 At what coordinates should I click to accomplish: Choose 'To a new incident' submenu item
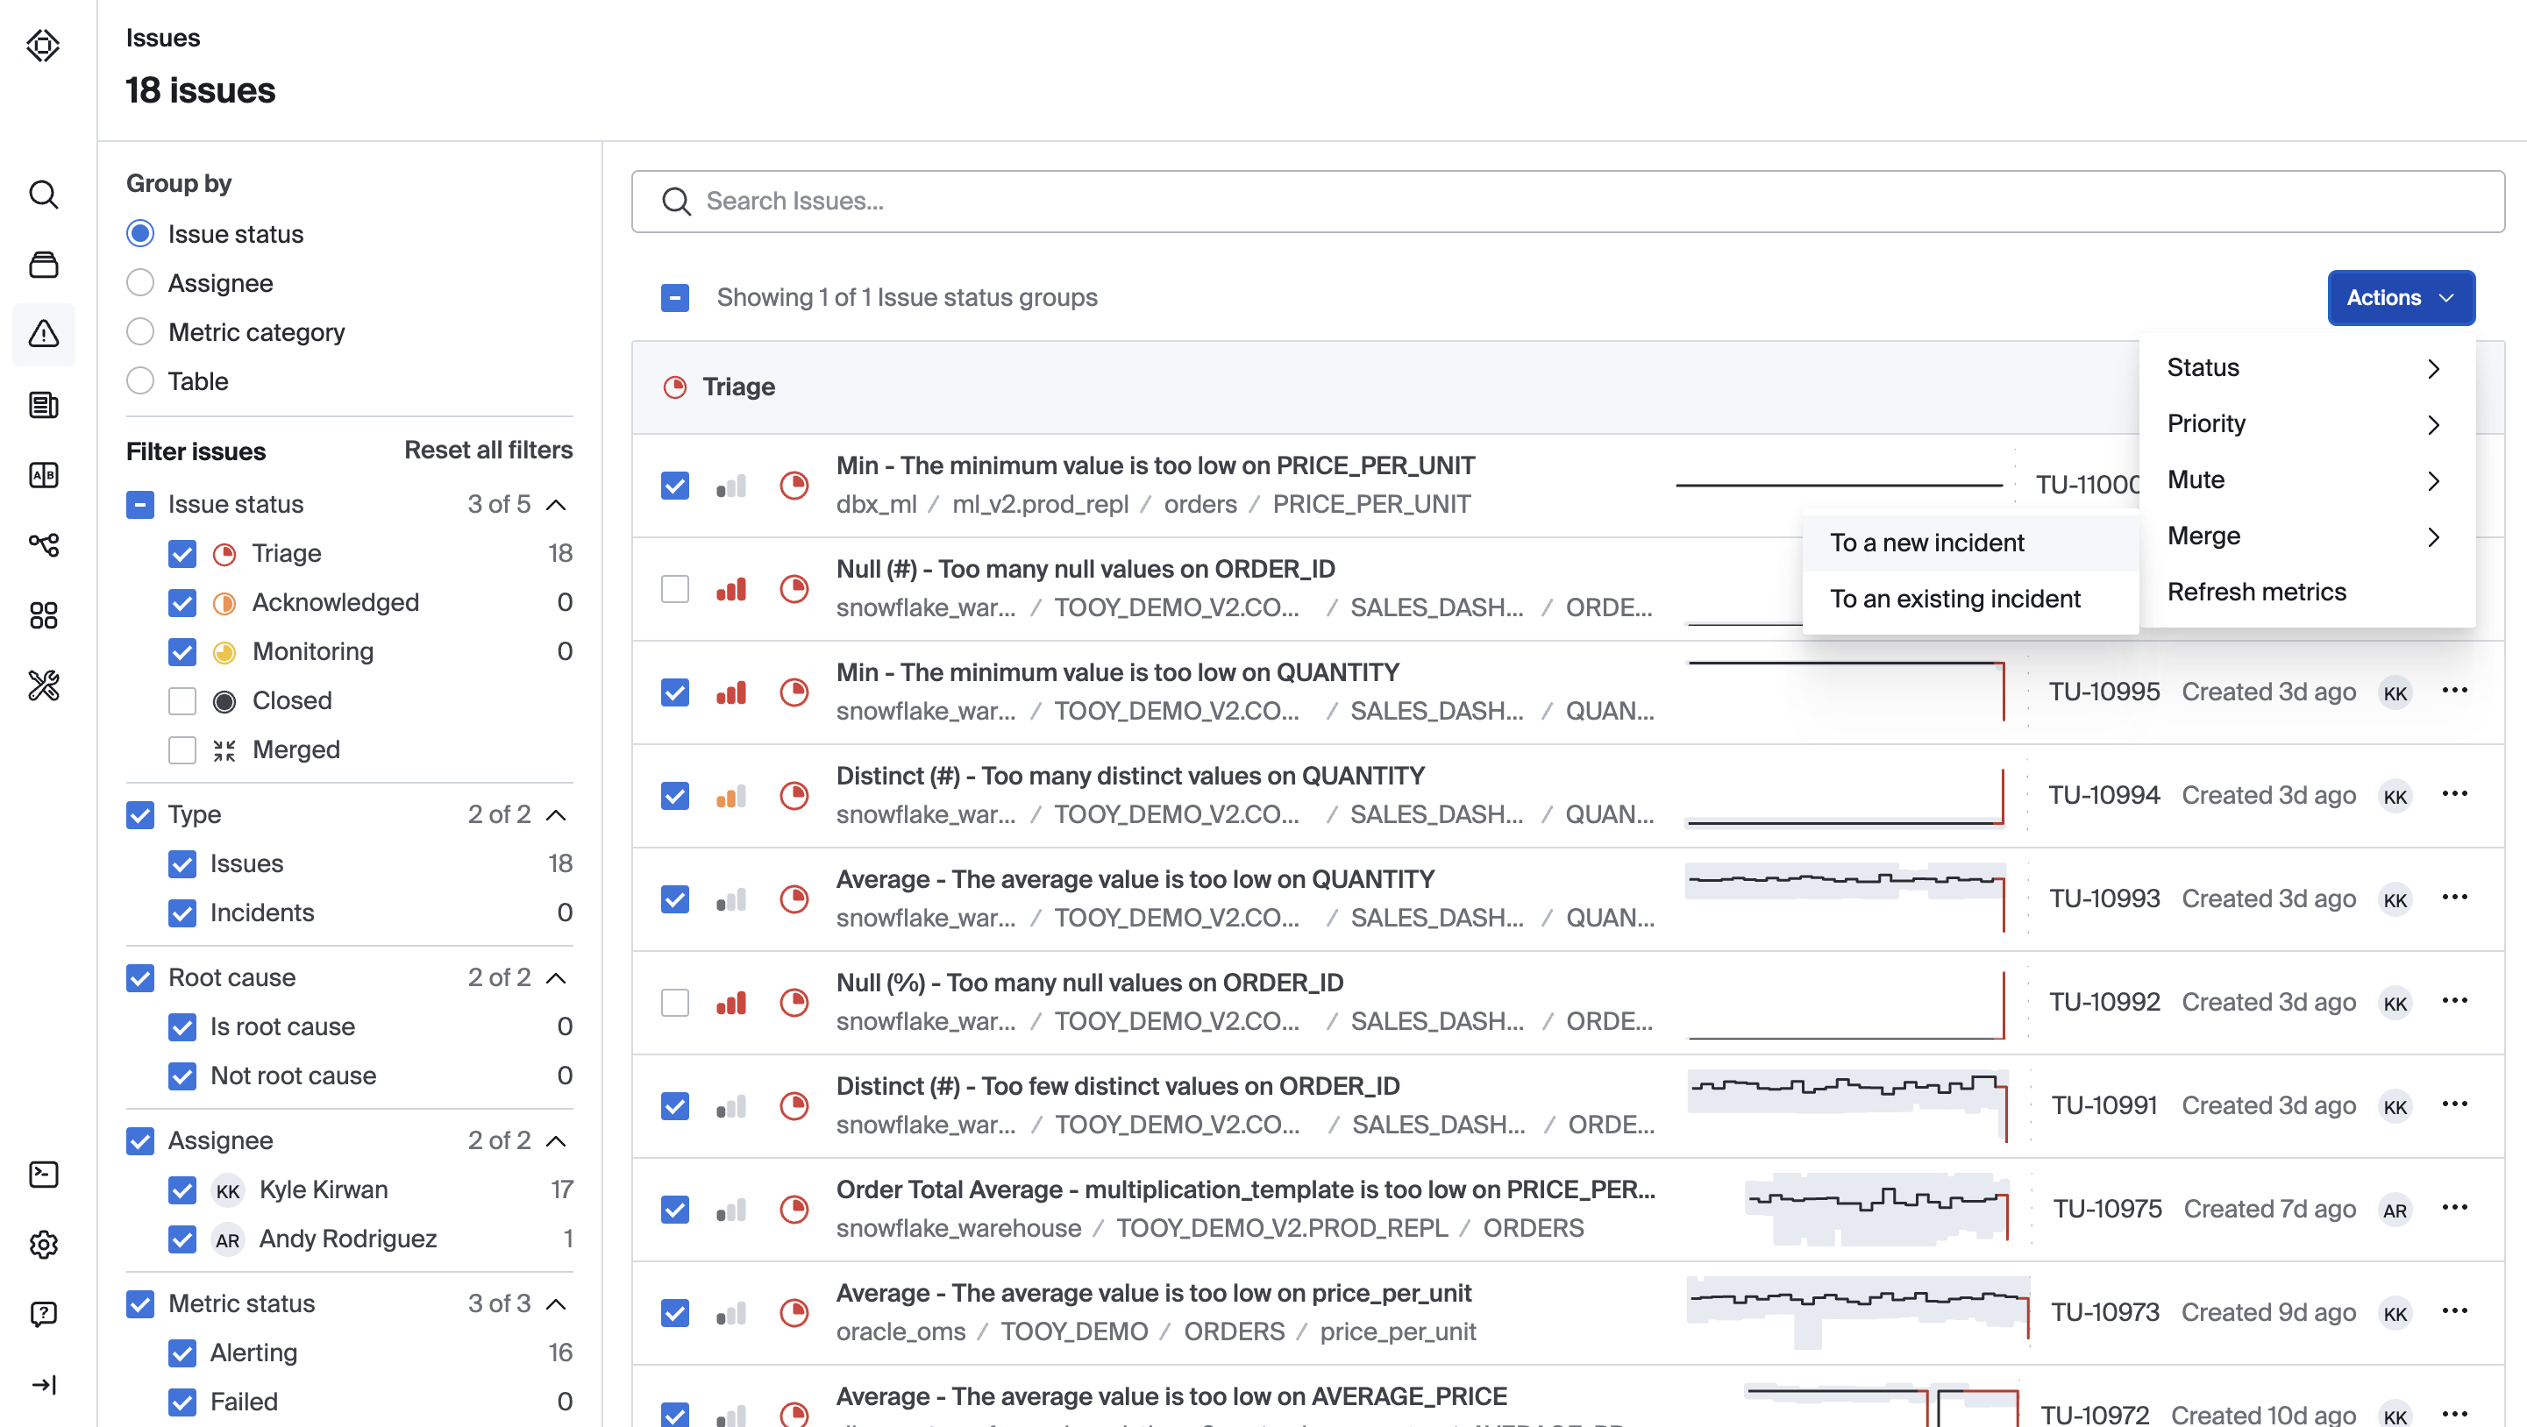point(1926,543)
